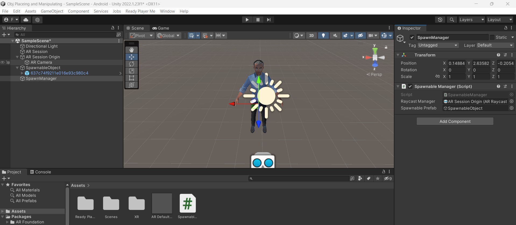Click the Pause button
This screenshot has height=225, width=516.
pyautogui.click(x=258, y=20)
